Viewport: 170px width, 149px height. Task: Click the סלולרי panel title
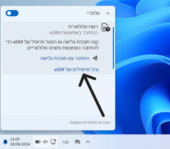click(x=93, y=13)
